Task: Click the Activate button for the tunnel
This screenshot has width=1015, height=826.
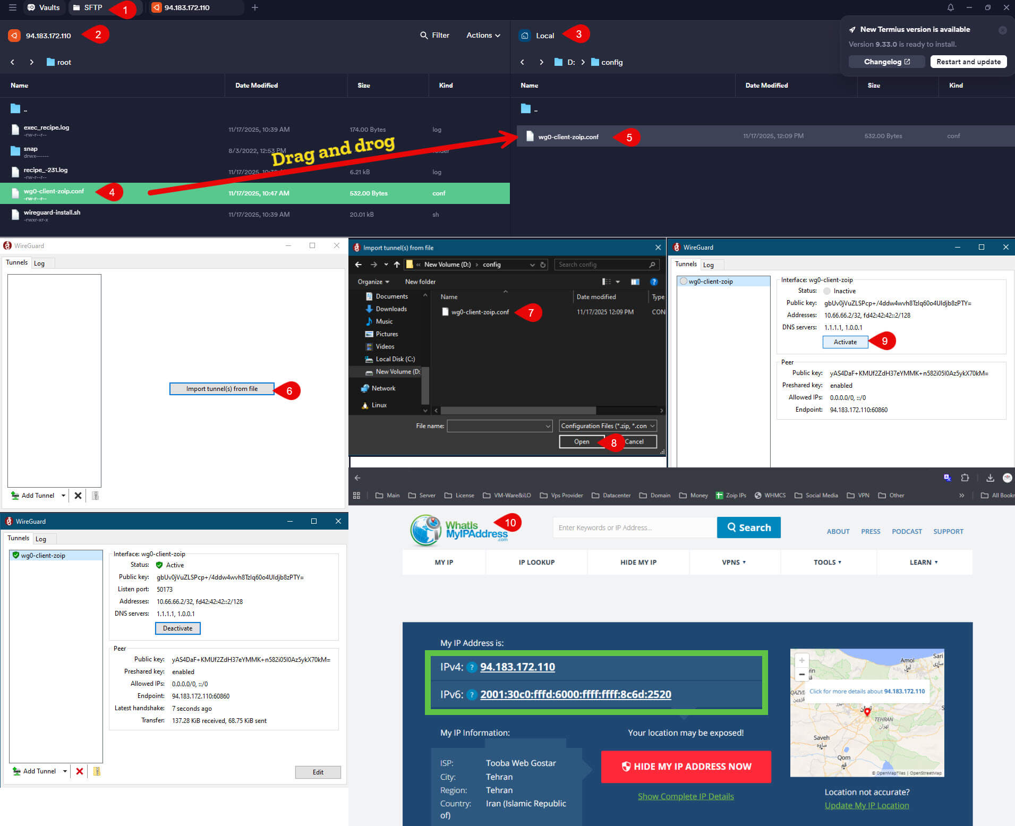Action: click(x=845, y=342)
